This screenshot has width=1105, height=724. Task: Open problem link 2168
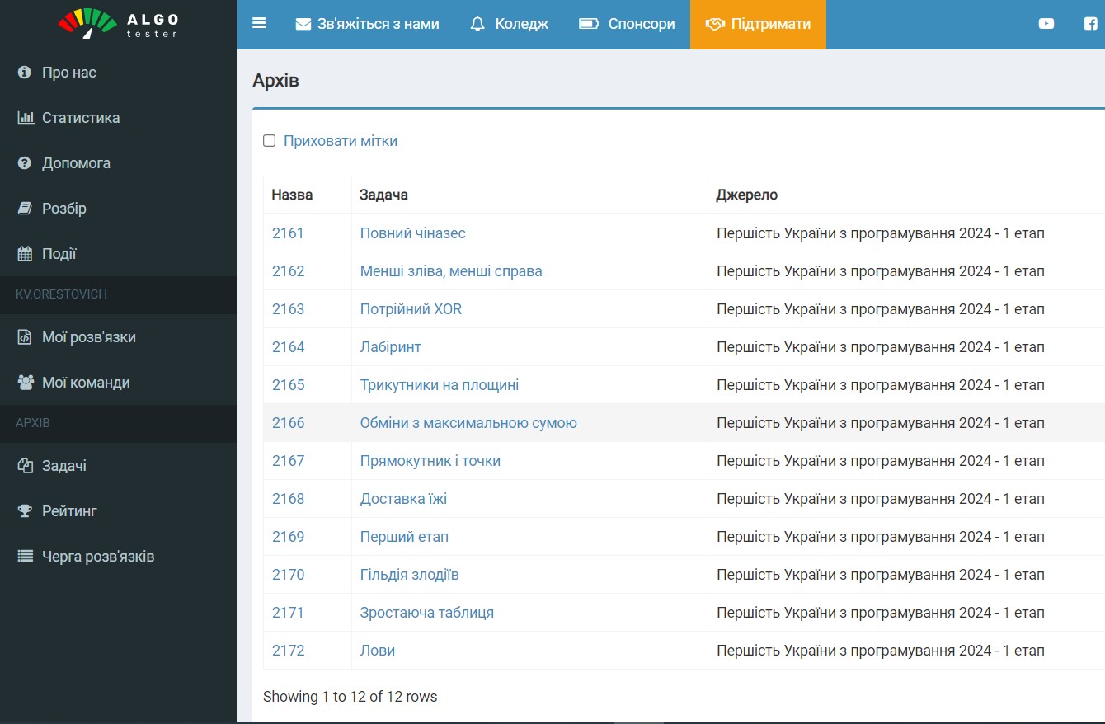coord(288,499)
